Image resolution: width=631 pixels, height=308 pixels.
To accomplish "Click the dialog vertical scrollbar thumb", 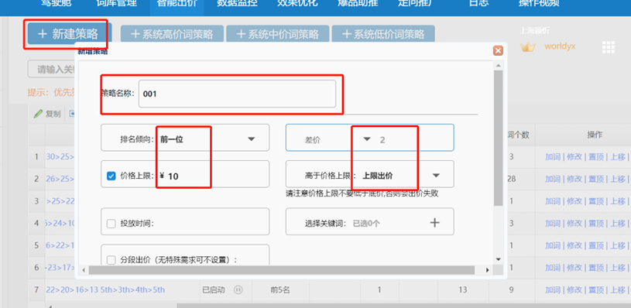I will [x=498, y=138].
